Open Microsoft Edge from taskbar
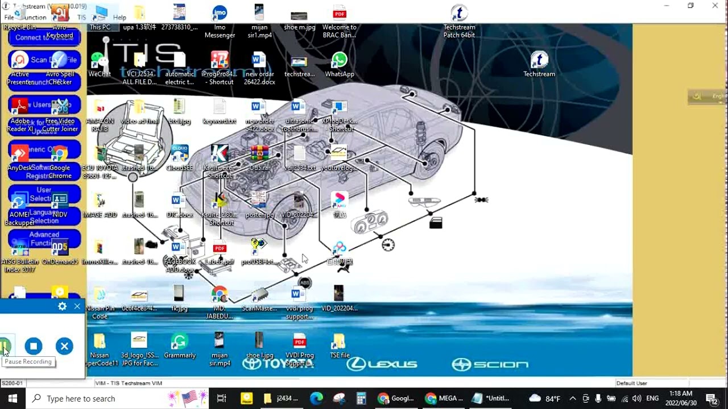Screen dimensions: 728x409 coord(316,398)
